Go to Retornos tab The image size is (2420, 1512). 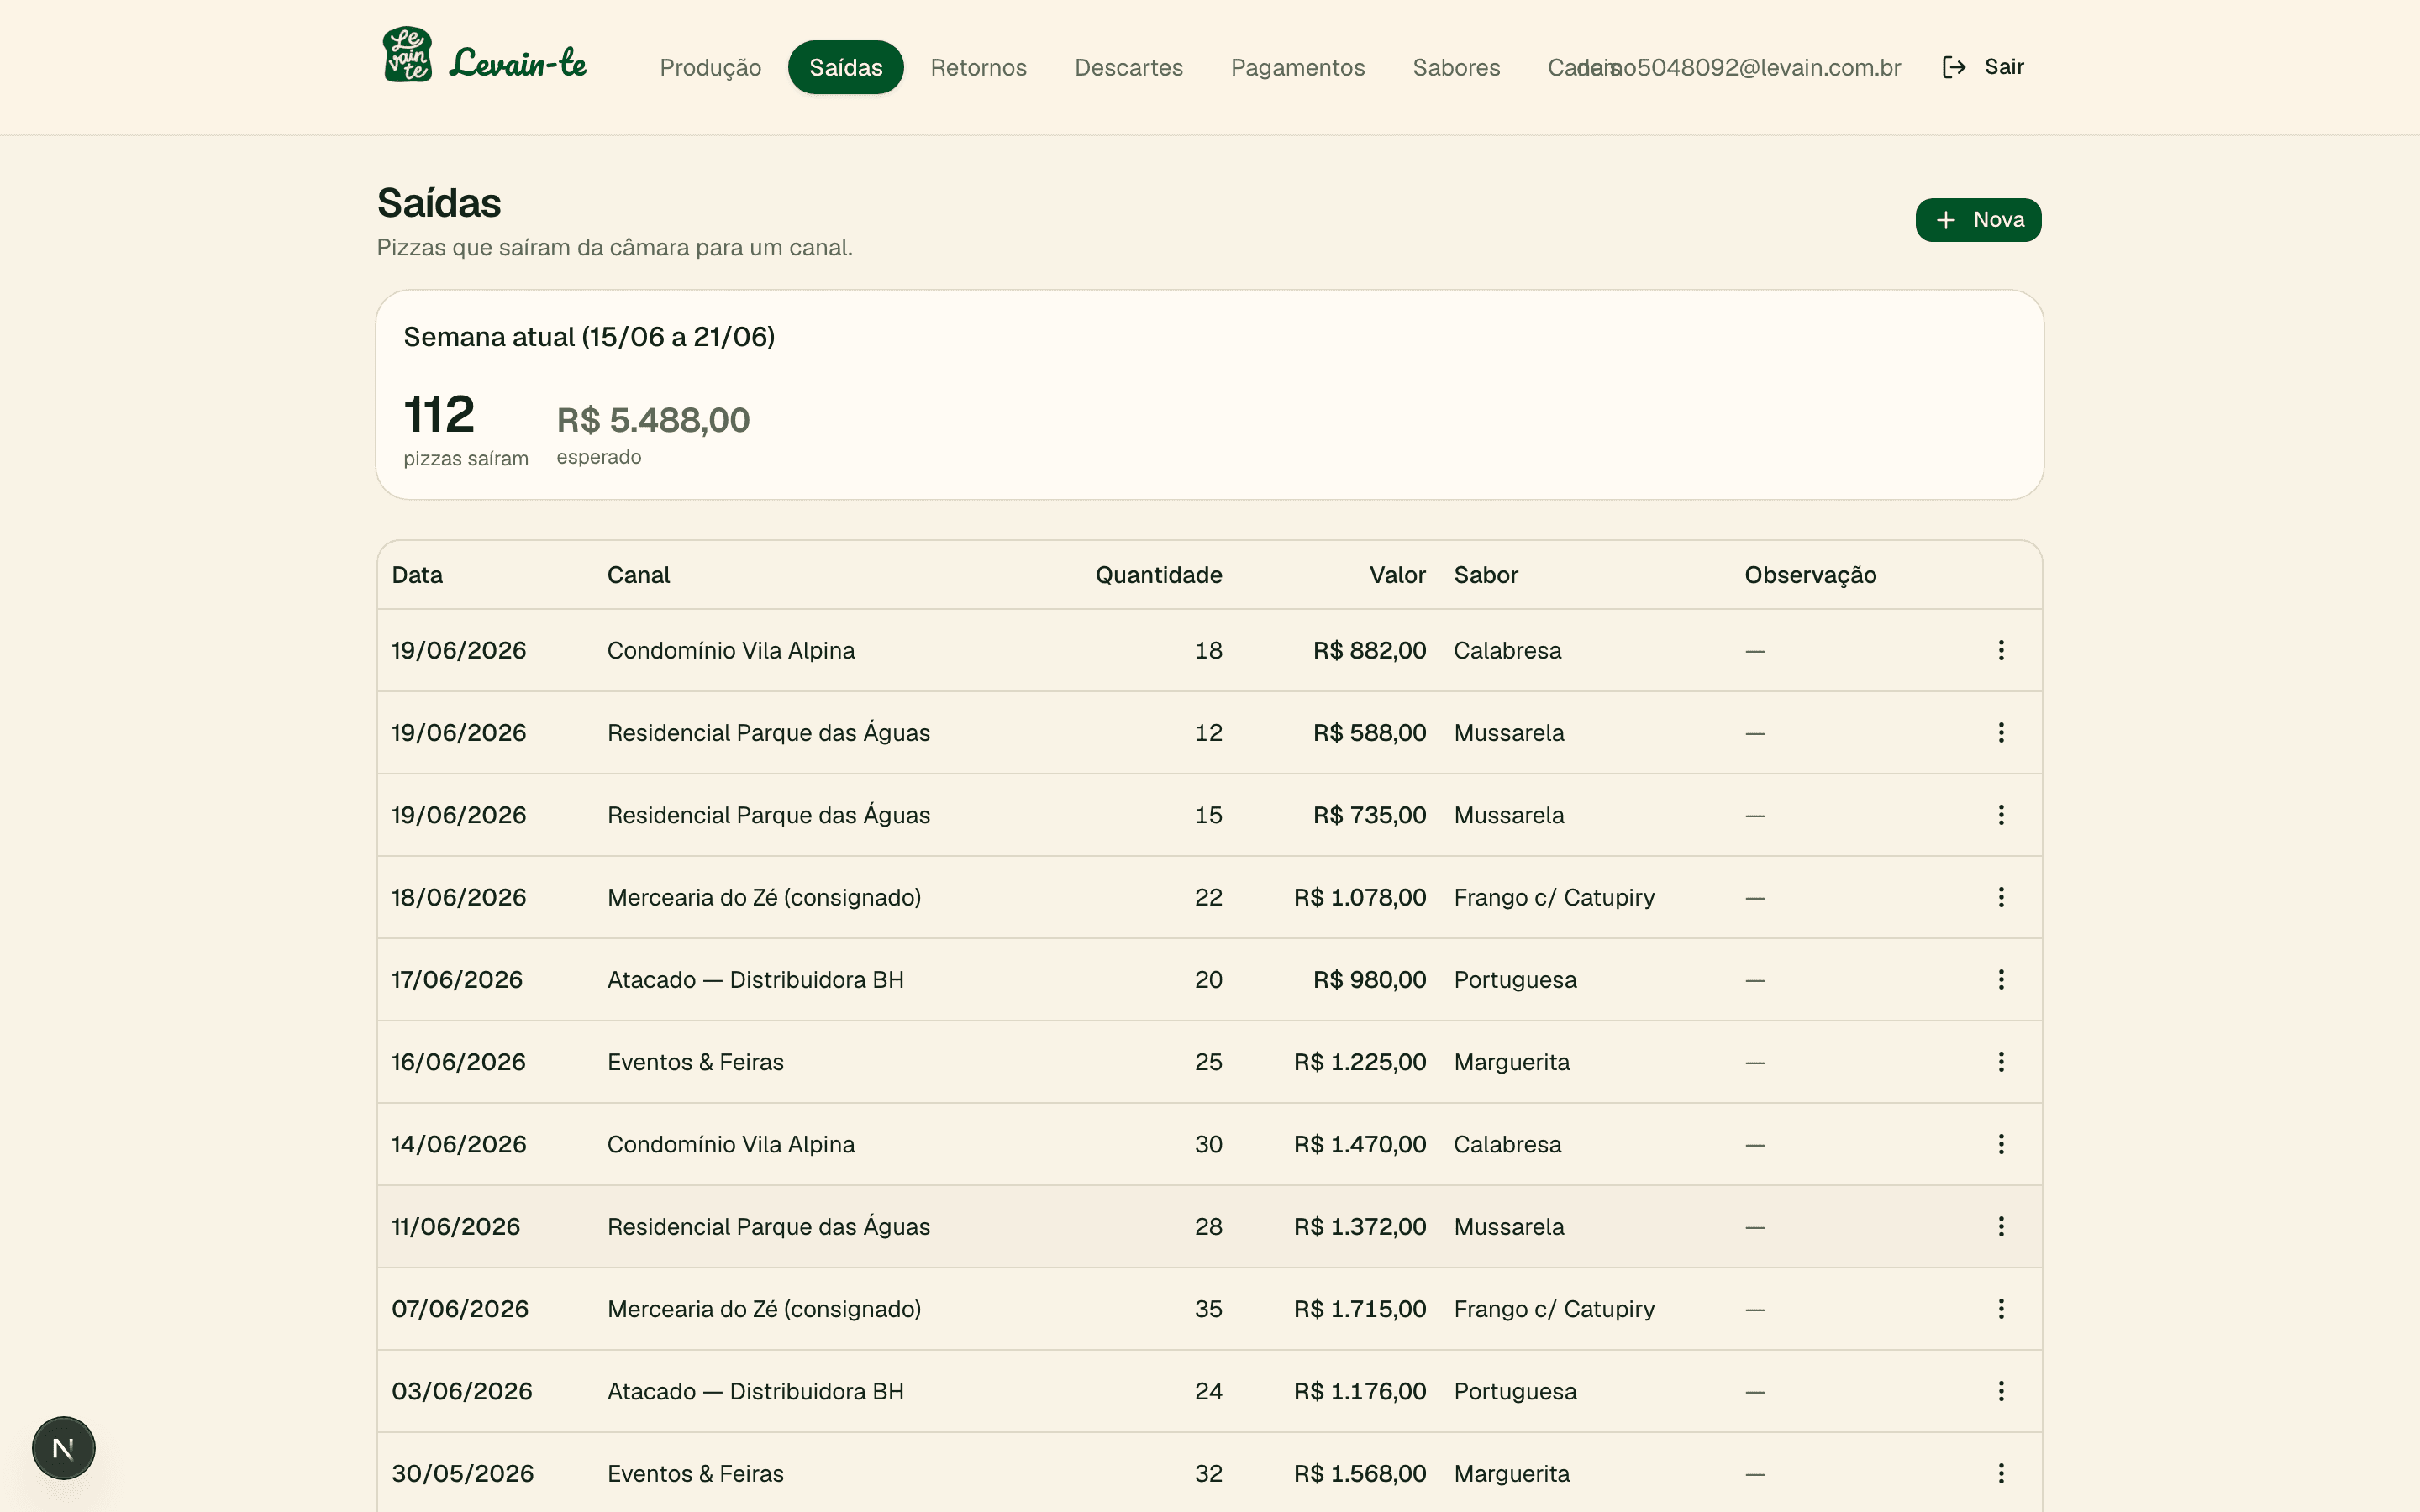point(978,67)
